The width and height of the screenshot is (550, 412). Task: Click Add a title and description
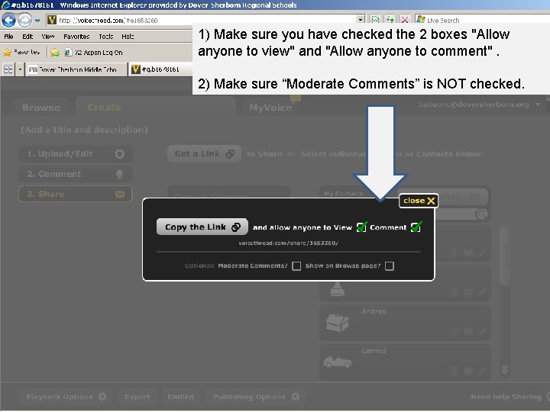pyautogui.click(x=84, y=130)
